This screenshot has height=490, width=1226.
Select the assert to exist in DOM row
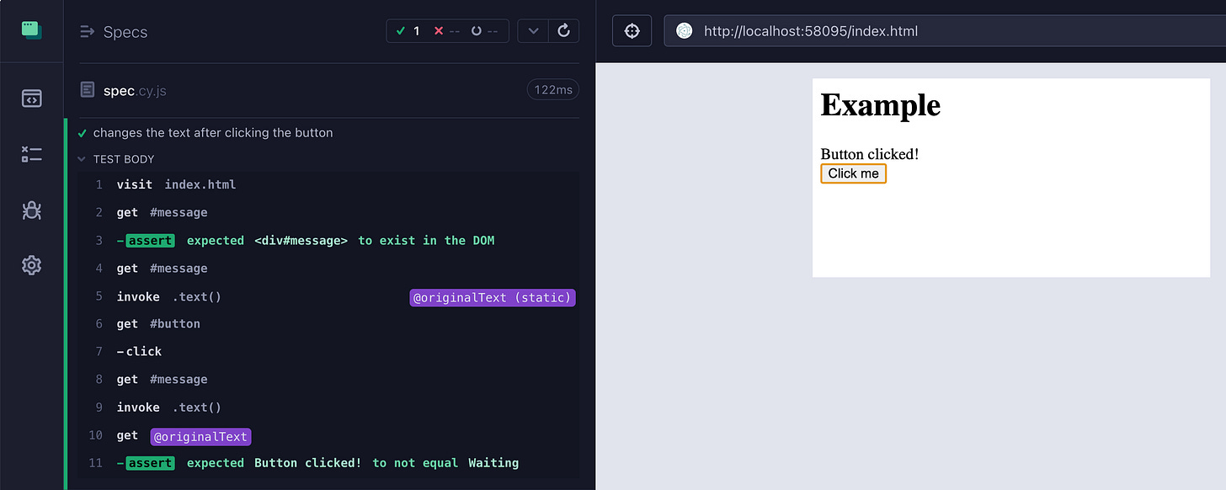(328, 240)
